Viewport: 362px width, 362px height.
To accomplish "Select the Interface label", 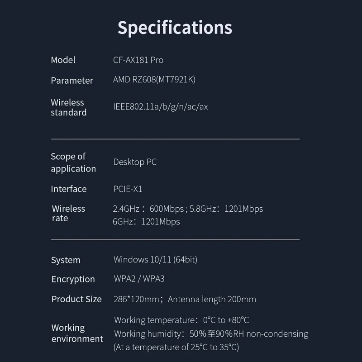I will pyautogui.click(x=68, y=189).
